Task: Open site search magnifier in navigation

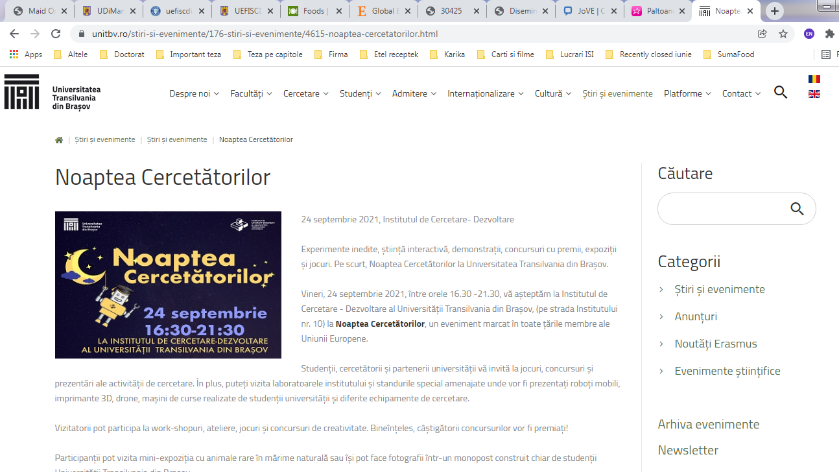Action: coord(781,93)
